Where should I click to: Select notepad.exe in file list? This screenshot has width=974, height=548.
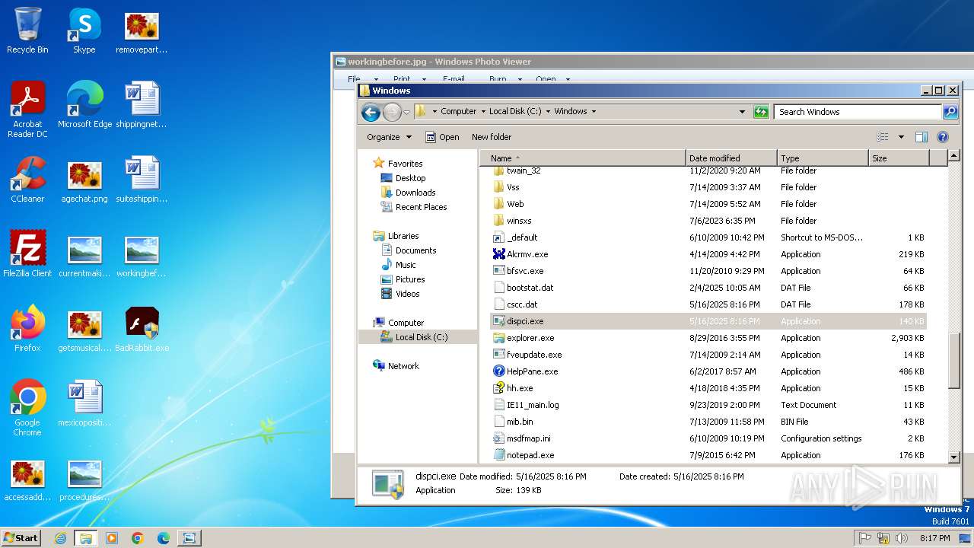click(708, 455)
